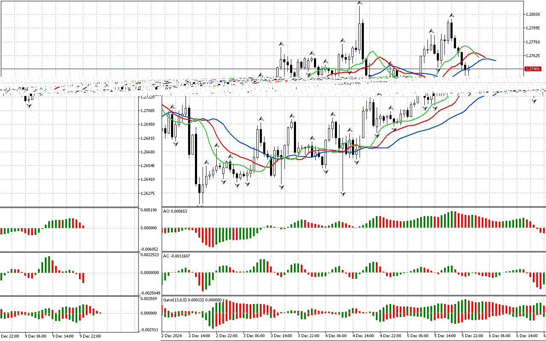Click the 1.27895 price level label
The image size is (546, 341).
point(533,28)
